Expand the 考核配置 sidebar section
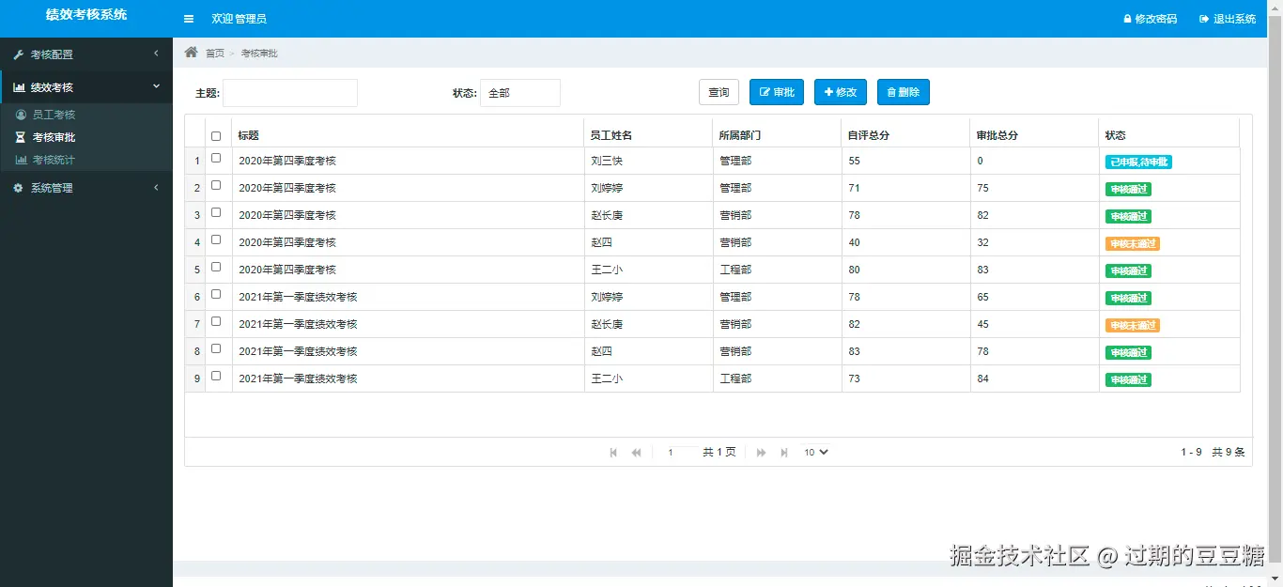Screen dimensions: 1283x587 (x=86, y=54)
